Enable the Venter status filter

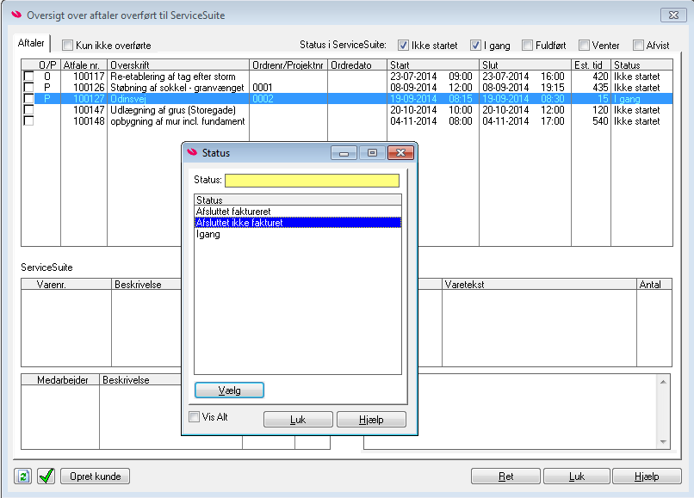coord(584,45)
